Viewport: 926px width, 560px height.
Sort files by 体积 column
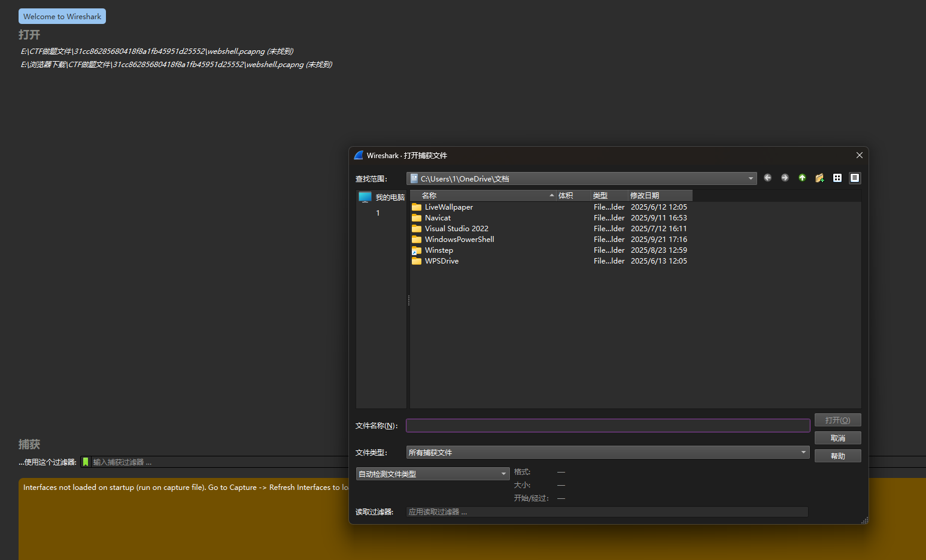click(x=573, y=196)
